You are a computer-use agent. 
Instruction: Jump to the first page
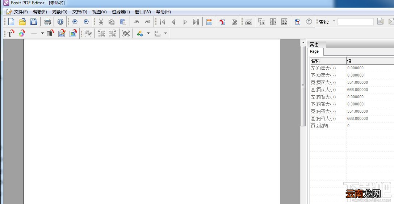pos(163,22)
